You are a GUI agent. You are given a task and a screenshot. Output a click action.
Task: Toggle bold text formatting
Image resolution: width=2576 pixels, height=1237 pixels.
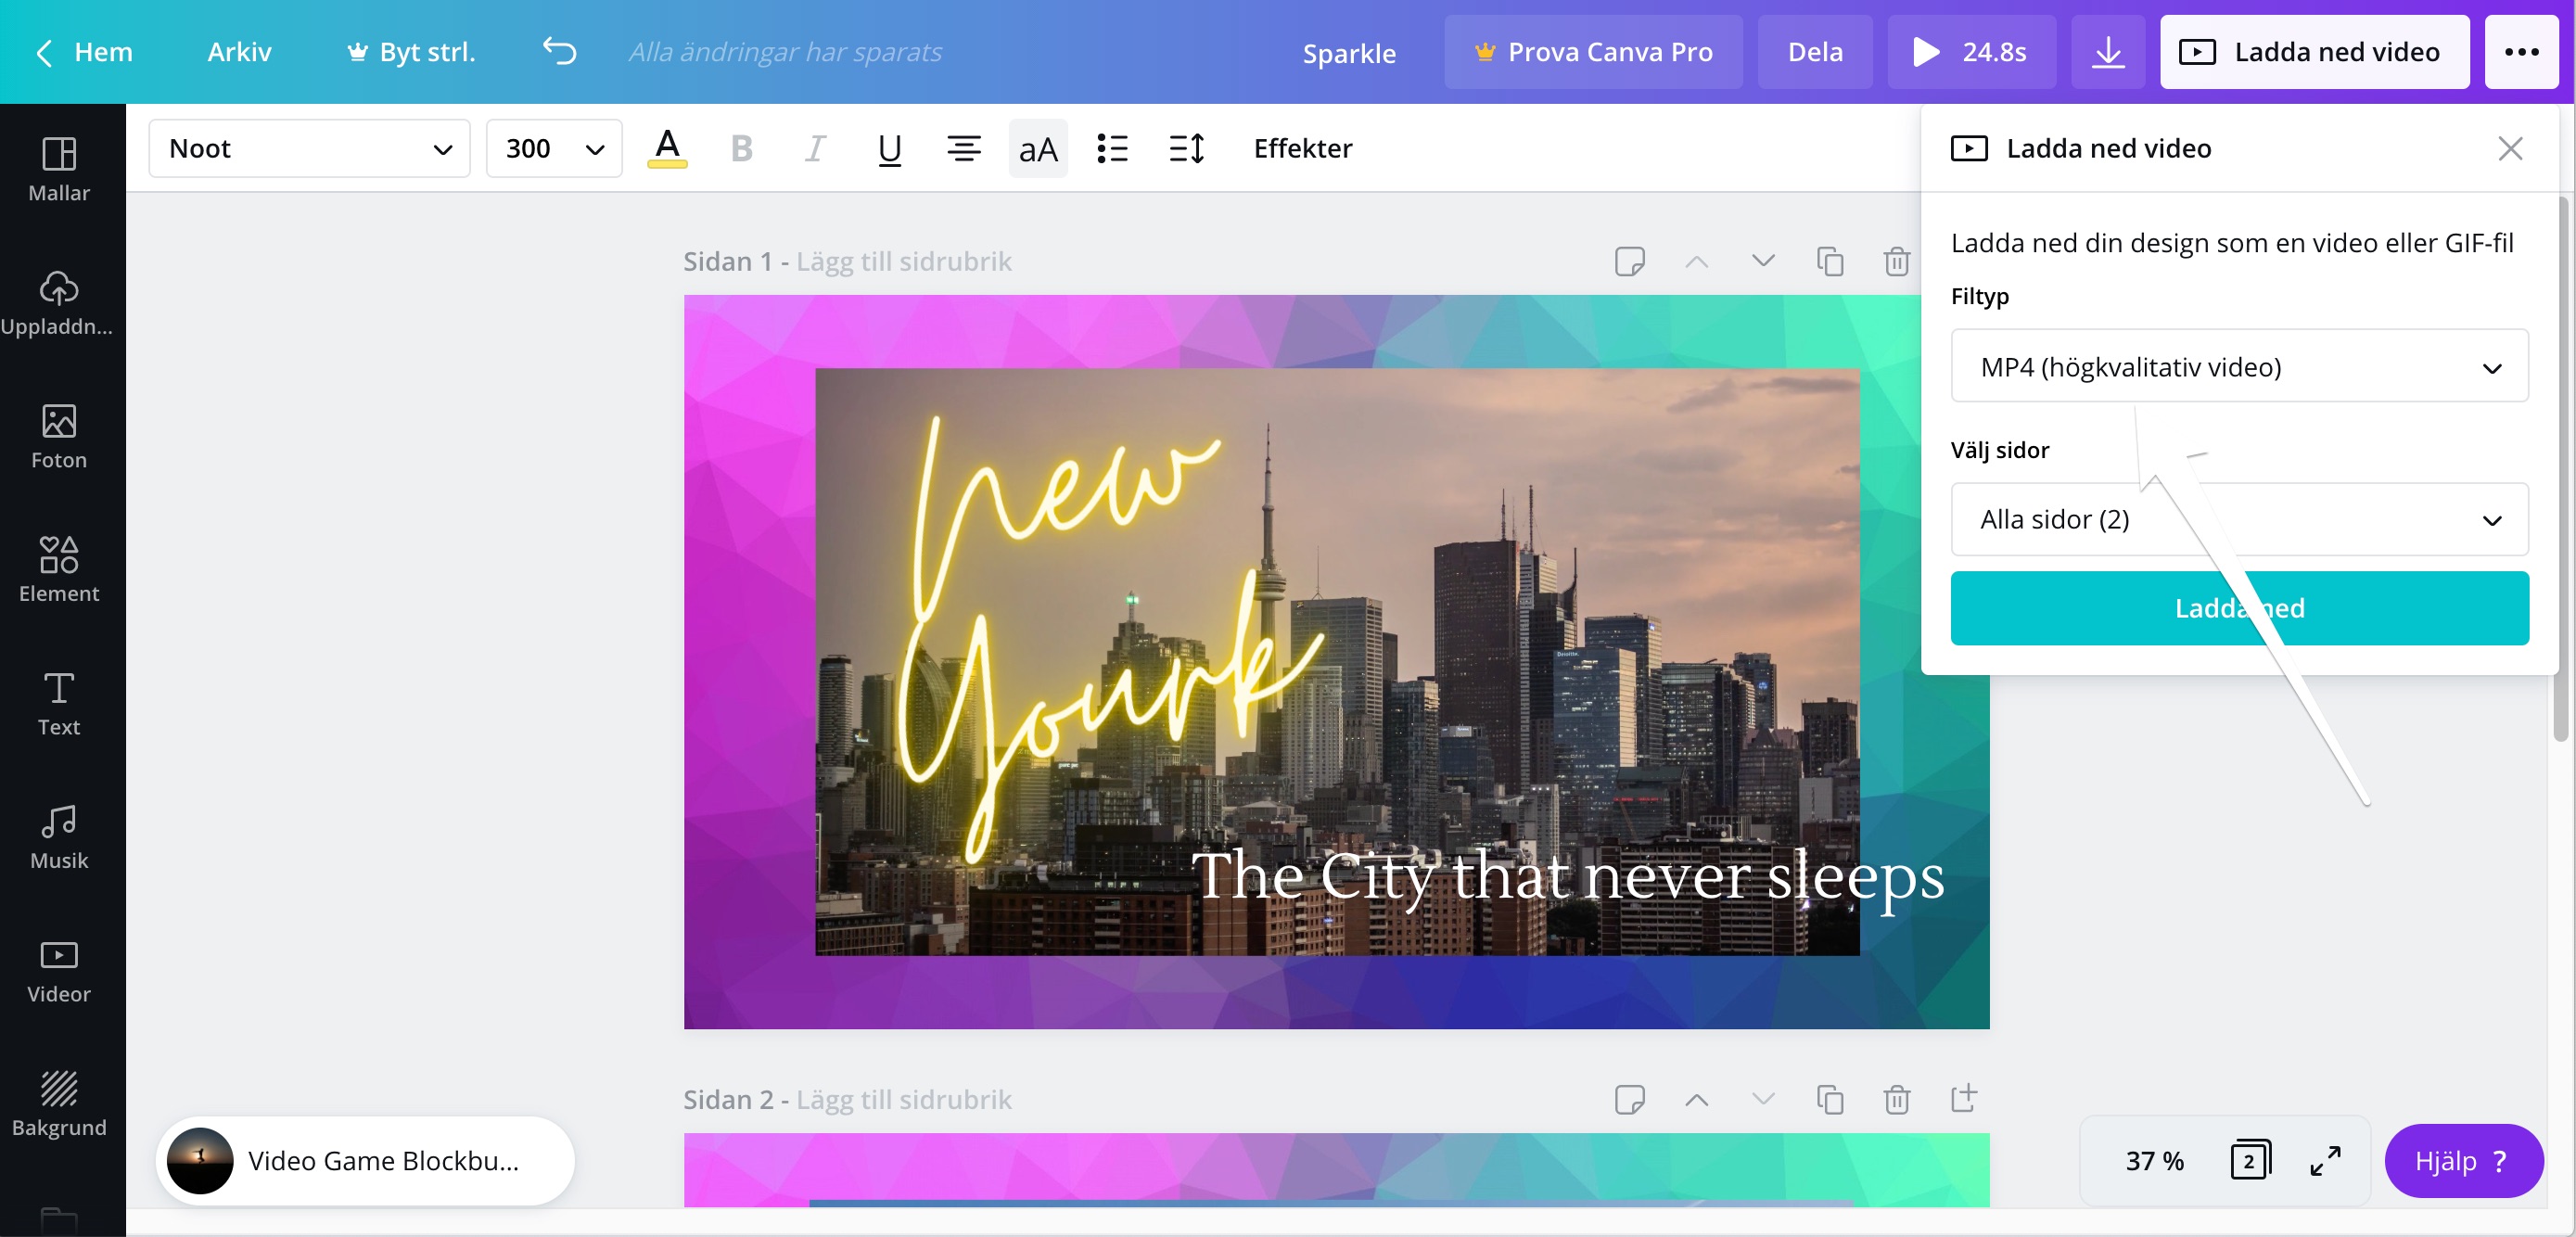pos(741,148)
